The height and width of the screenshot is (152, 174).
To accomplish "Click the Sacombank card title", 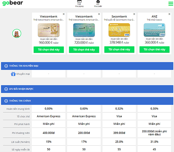I will (119, 17).
